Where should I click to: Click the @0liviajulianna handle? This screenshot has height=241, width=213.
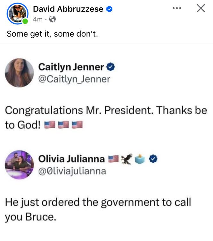[72, 171]
